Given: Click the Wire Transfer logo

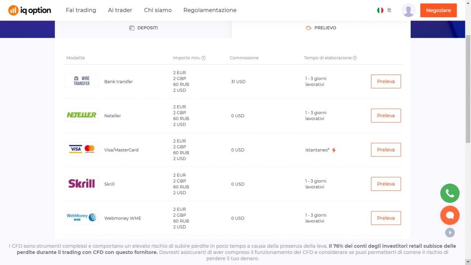Looking at the screenshot, I should click(x=82, y=81).
